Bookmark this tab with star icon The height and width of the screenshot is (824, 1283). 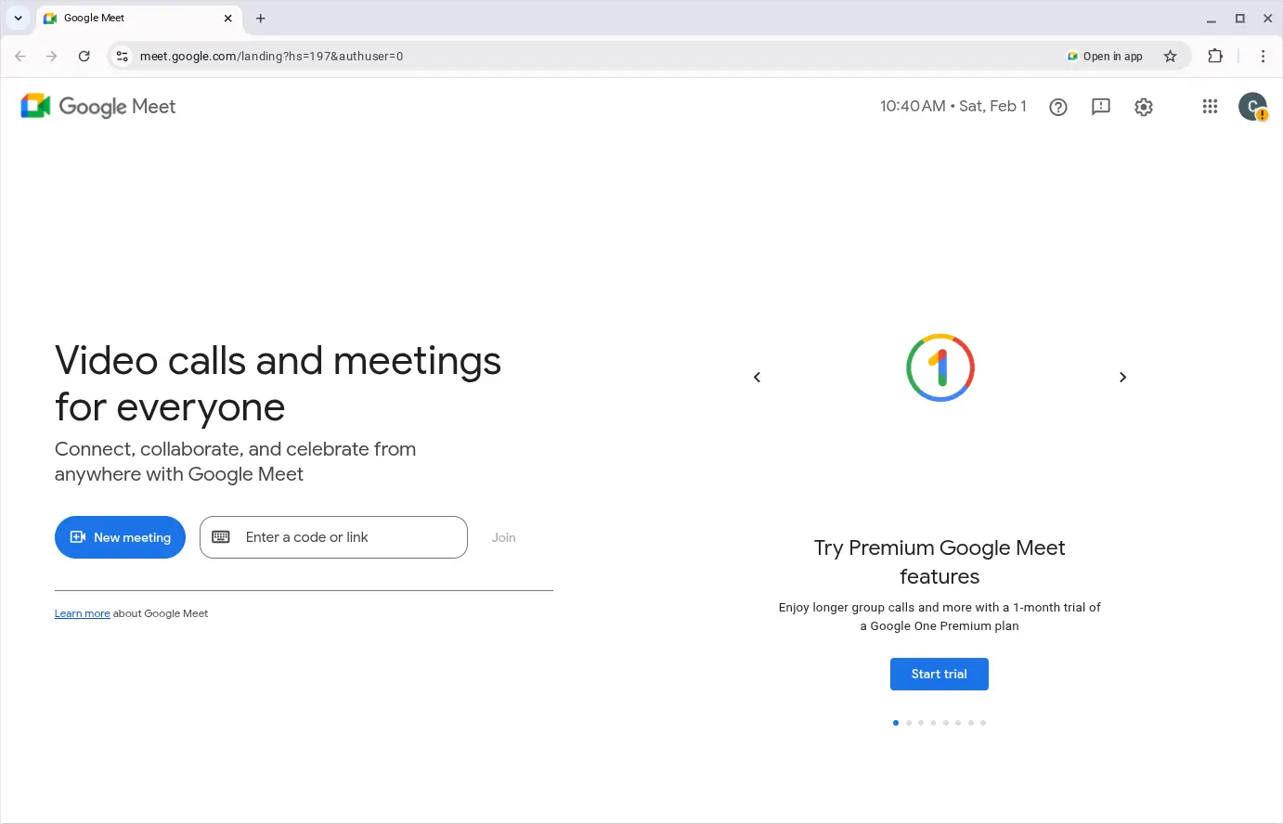point(1170,57)
